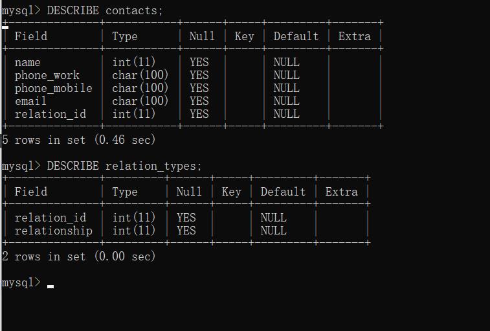Click the 'char(100)' type of phone_work
This screenshot has height=331, width=490.
pyautogui.click(x=140, y=75)
